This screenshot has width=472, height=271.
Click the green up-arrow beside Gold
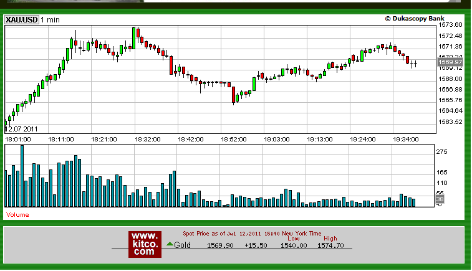click(170, 244)
